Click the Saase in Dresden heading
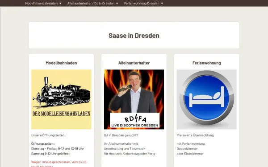 pyautogui.click(x=134, y=36)
